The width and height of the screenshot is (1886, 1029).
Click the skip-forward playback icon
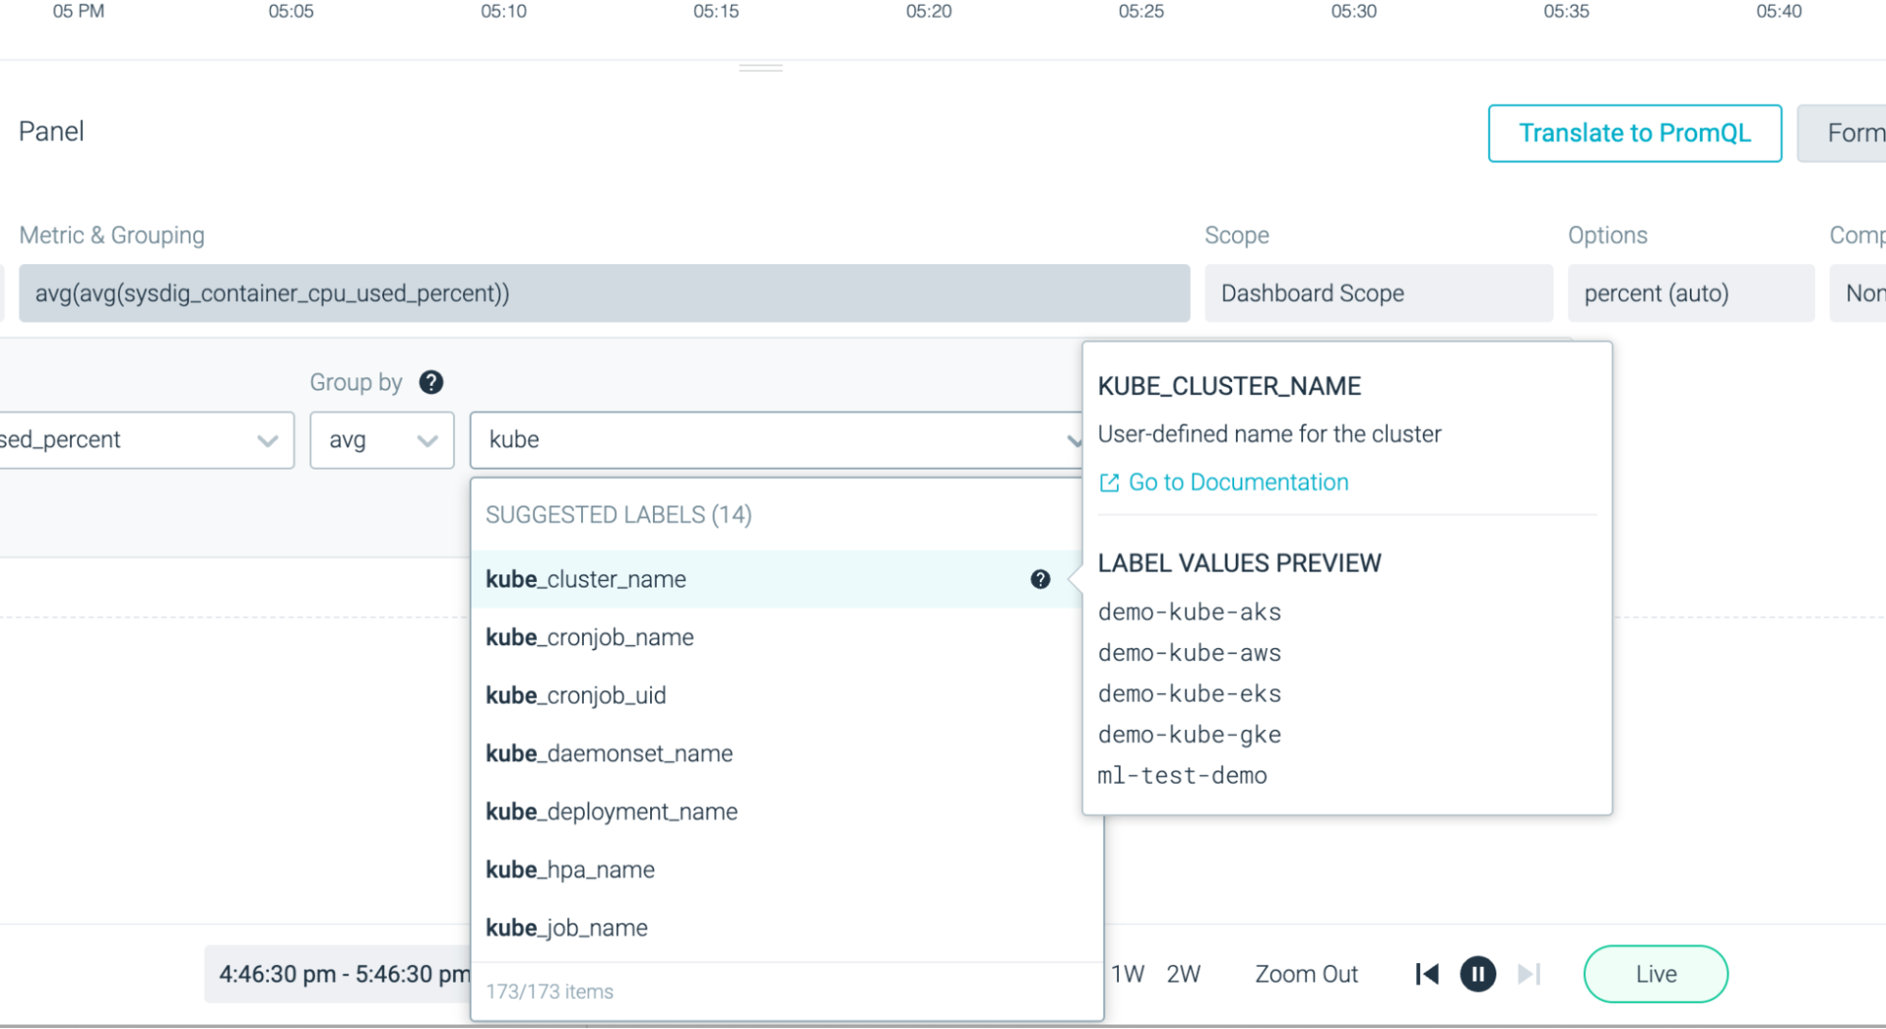click(1528, 973)
